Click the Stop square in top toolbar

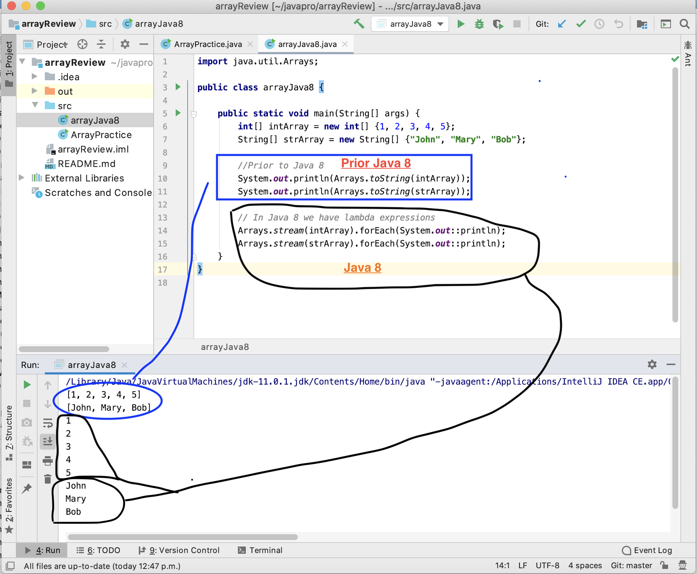pos(517,24)
